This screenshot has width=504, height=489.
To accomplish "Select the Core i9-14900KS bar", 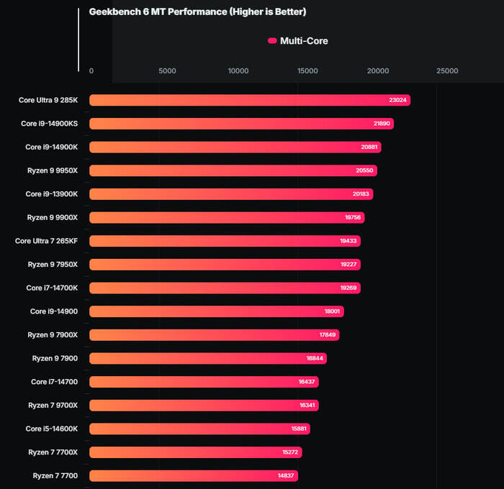I will point(241,124).
